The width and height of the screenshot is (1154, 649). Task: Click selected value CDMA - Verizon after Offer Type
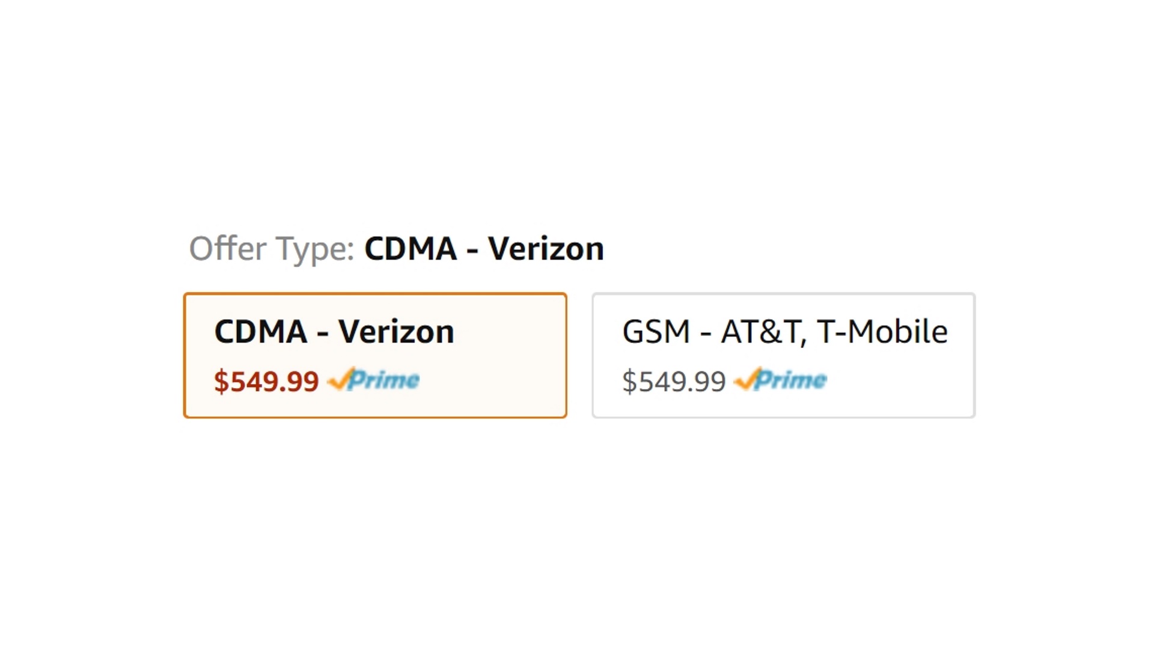click(x=484, y=249)
